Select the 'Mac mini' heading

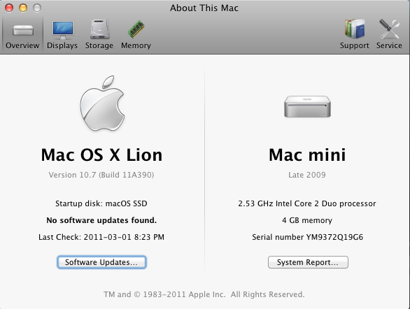point(307,155)
